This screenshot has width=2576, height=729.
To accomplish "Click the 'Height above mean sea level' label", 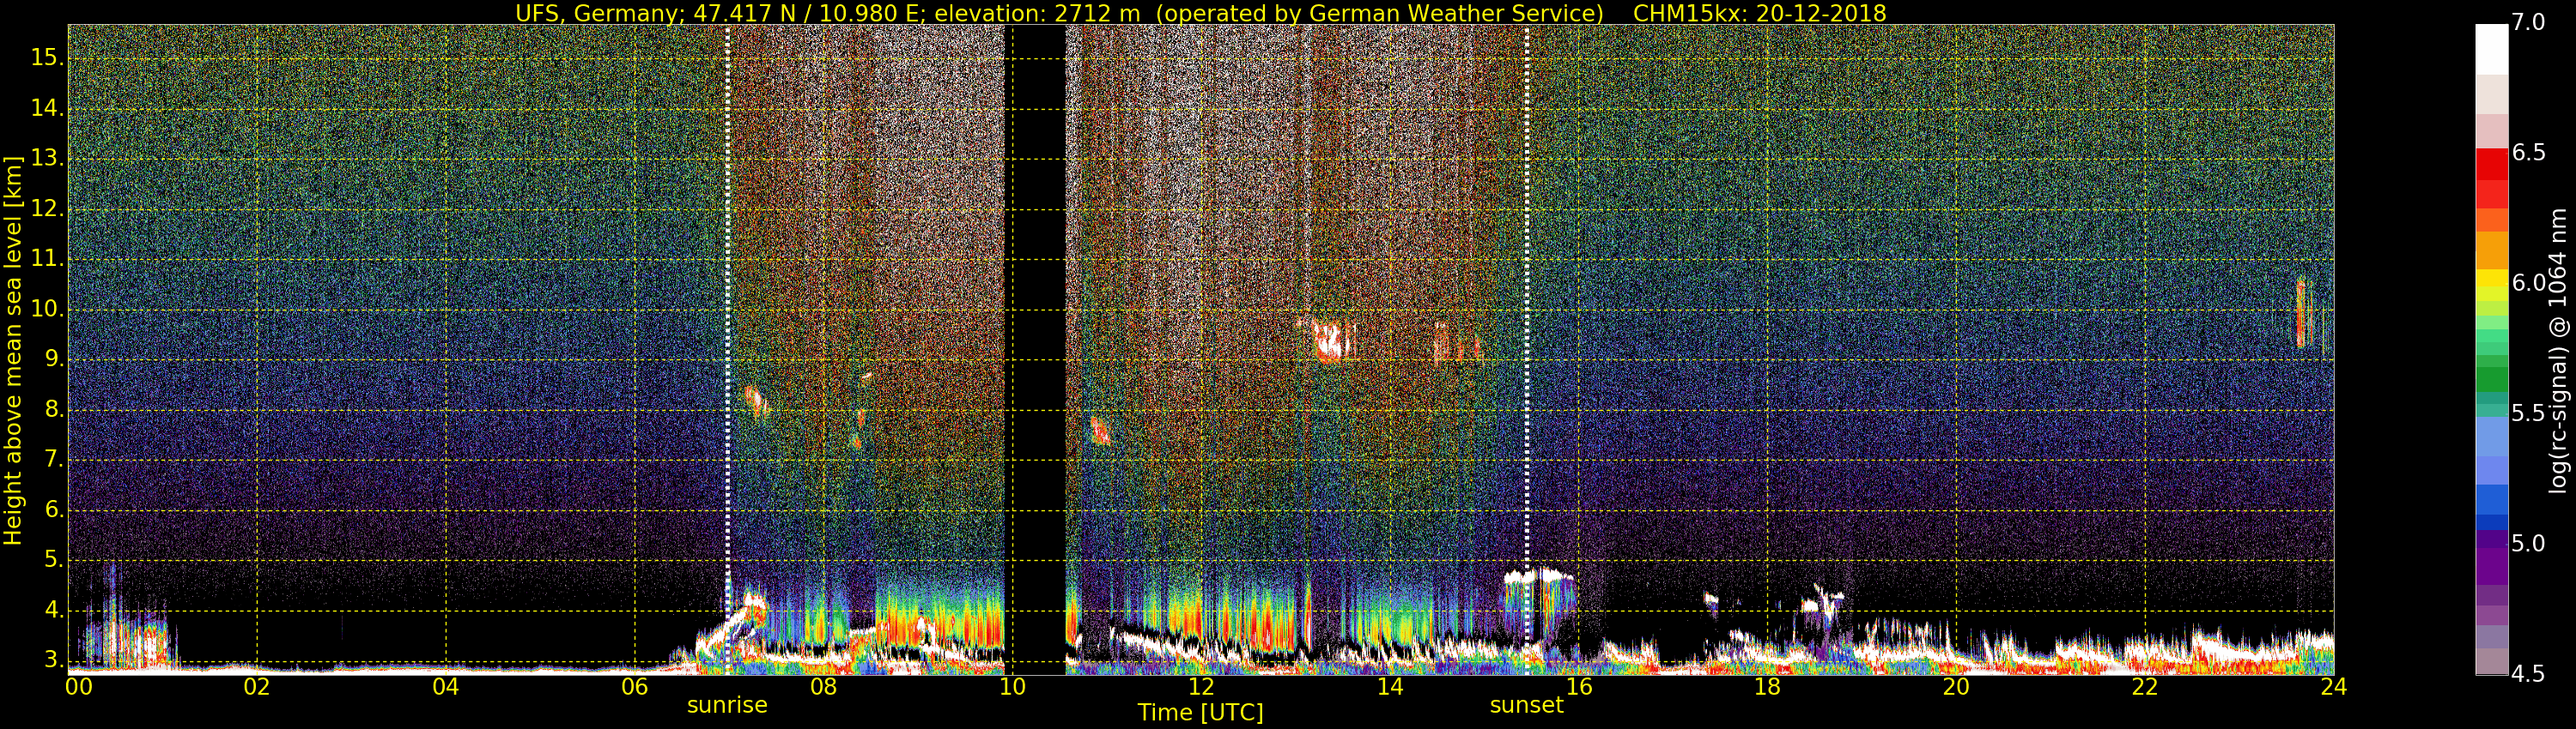I will click(x=13, y=350).
